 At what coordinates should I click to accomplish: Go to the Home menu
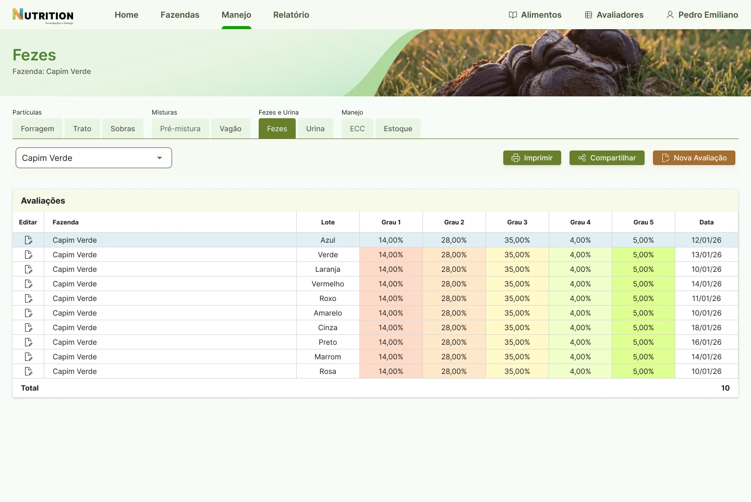(127, 15)
